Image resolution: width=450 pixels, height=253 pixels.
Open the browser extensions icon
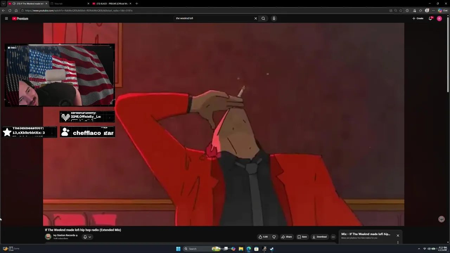click(x=407, y=11)
